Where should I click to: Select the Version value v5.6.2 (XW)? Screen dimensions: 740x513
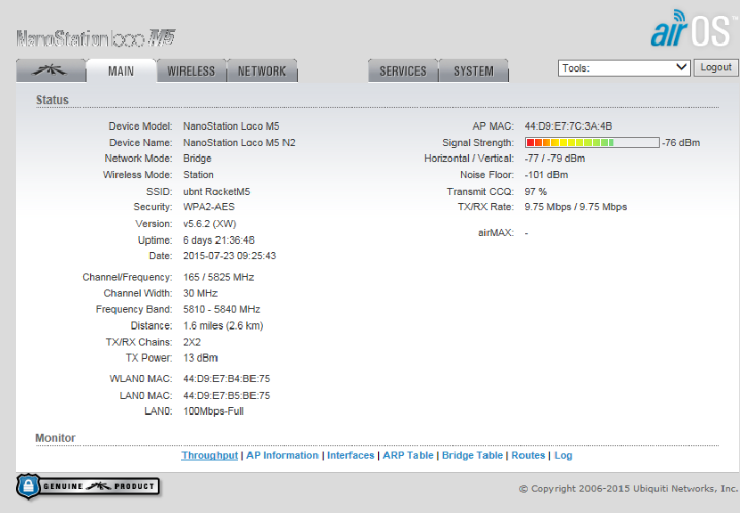click(210, 224)
